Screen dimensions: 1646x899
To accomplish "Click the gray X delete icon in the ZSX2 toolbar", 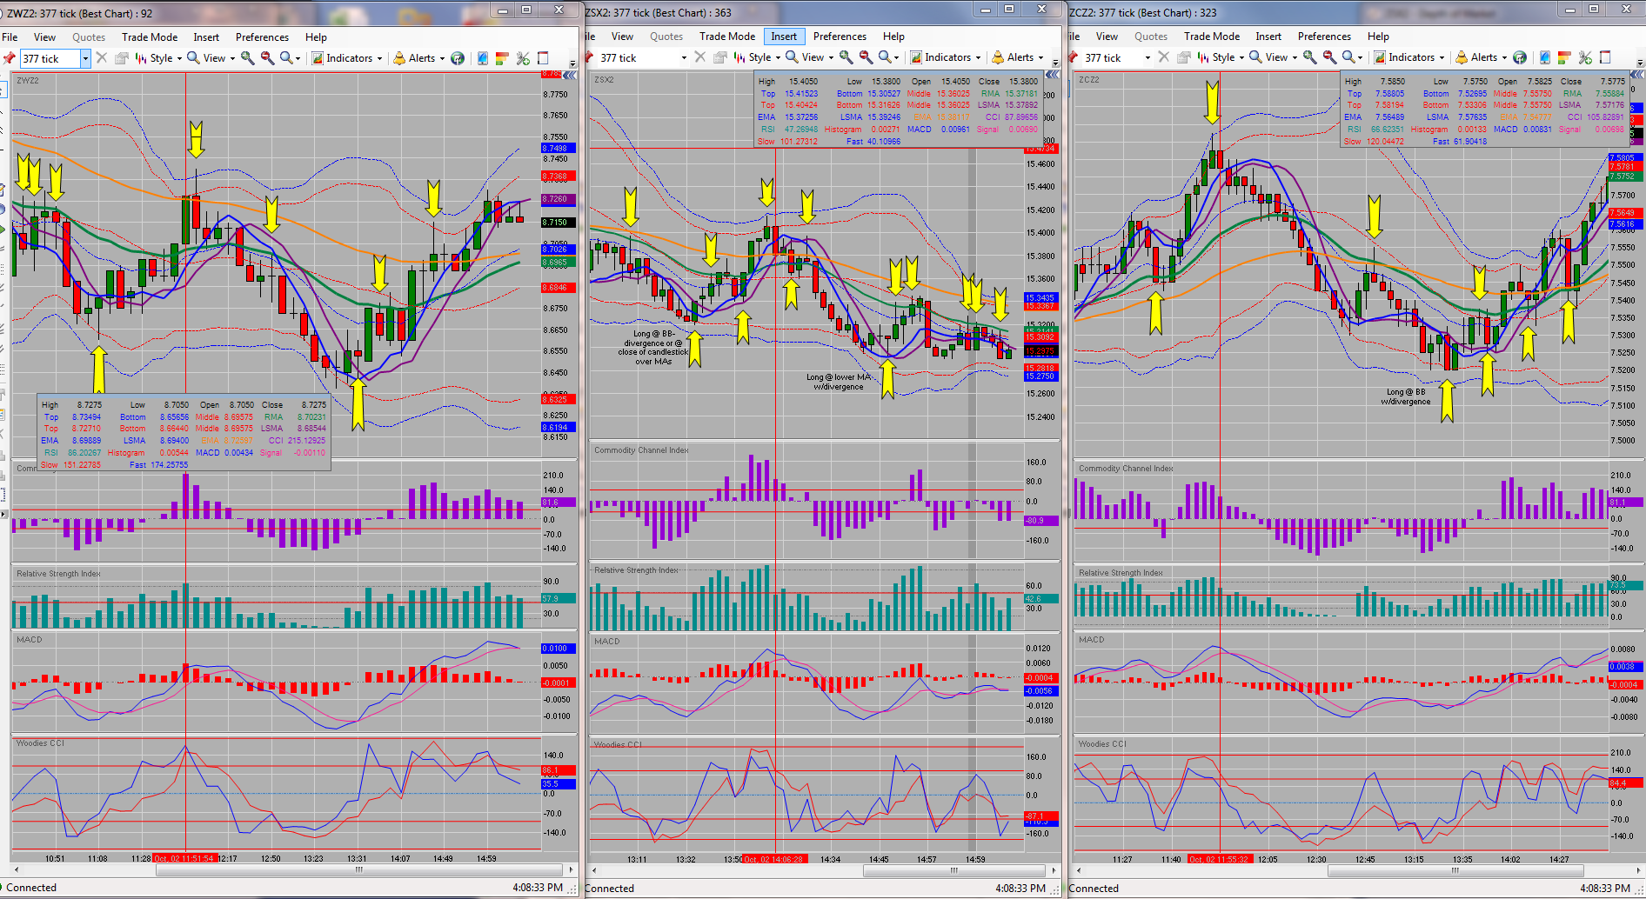I will tap(699, 57).
